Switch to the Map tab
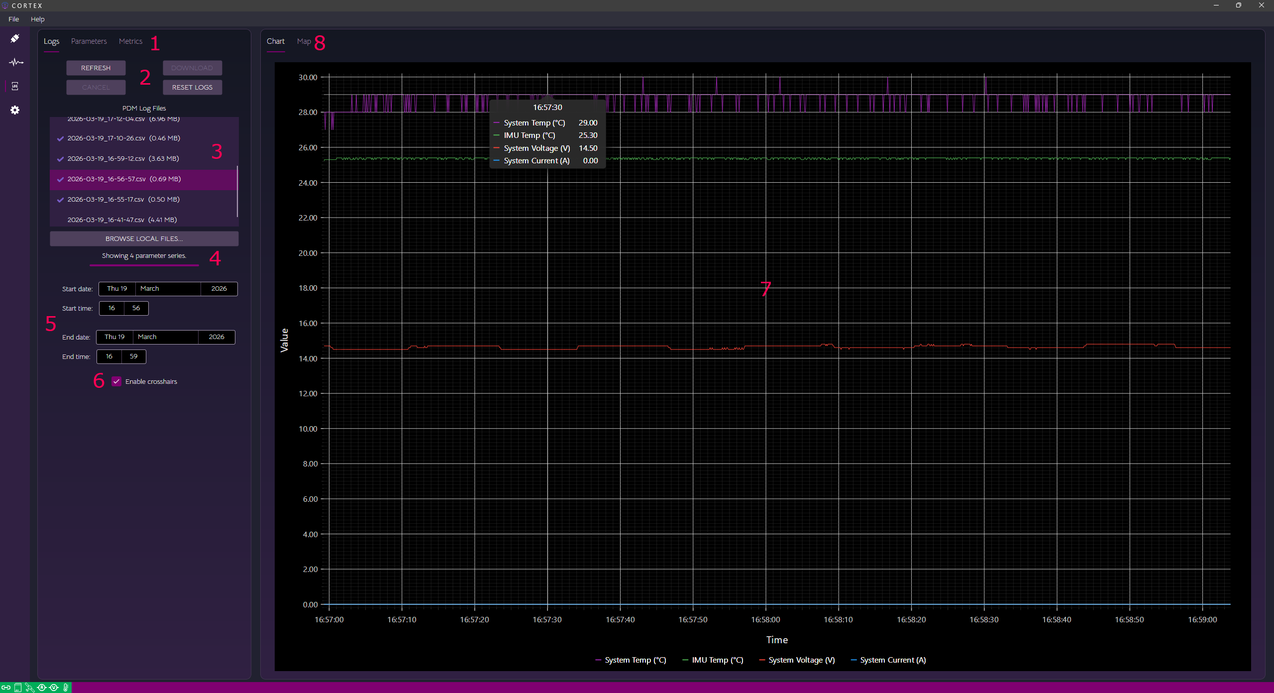The width and height of the screenshot is (1274, 693). (304, 41)
